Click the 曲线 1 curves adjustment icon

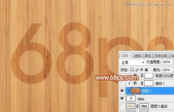pyautogui.click(x=135, y=83)
